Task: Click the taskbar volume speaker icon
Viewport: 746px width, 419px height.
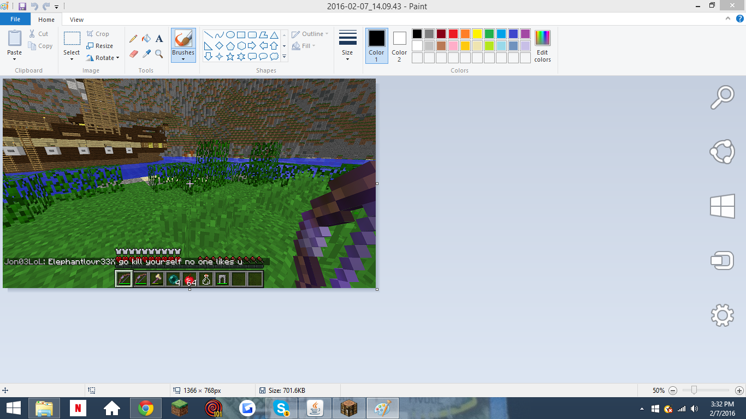Action: [x=694, y=409]
